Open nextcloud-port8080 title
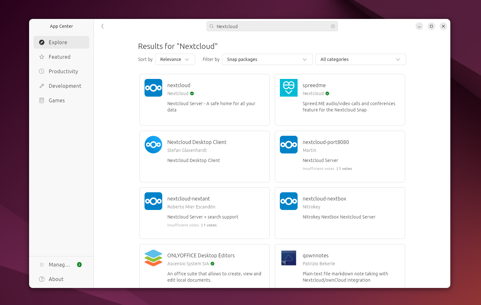Screen dimensions: 481x305 tap(326, 142)
